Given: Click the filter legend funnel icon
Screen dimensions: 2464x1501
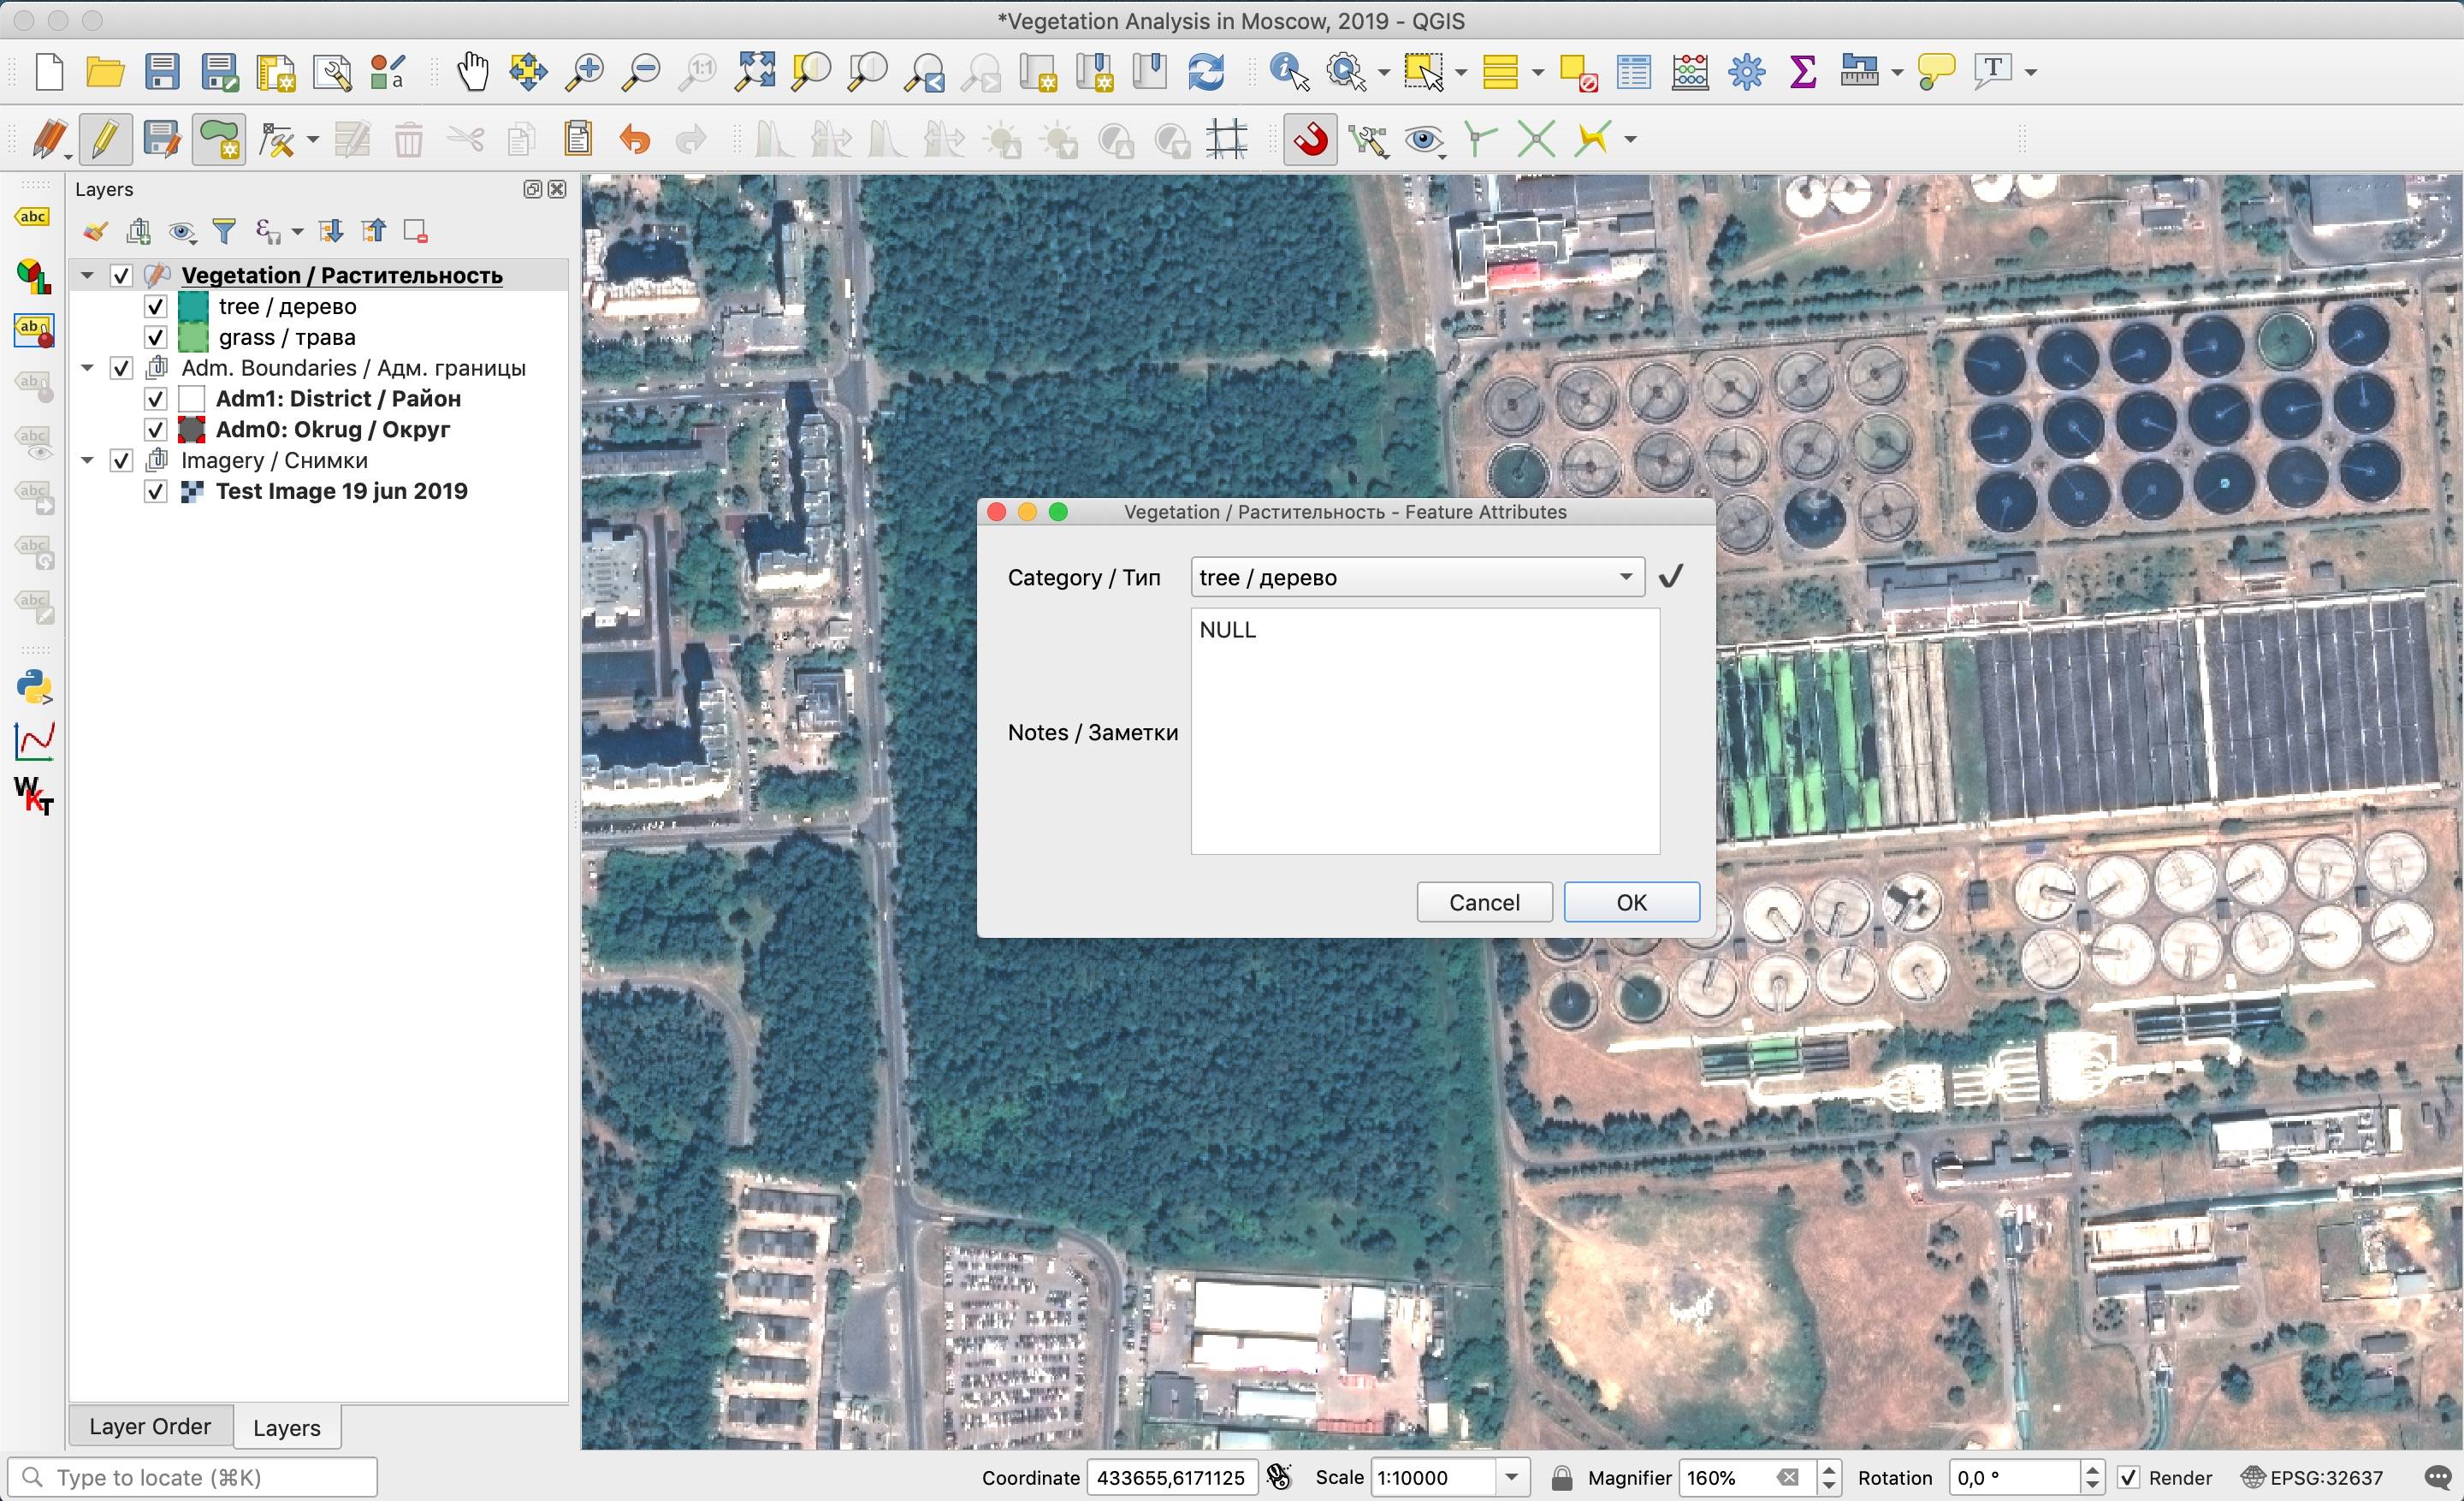Looking at the screenshot, I should [x=225, y=232].
